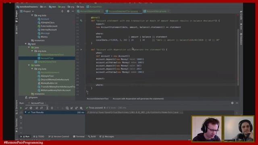This screenshot has width=258, height=145.
Task: Select AccountTest run tab
Action: [x=37, y=103]
